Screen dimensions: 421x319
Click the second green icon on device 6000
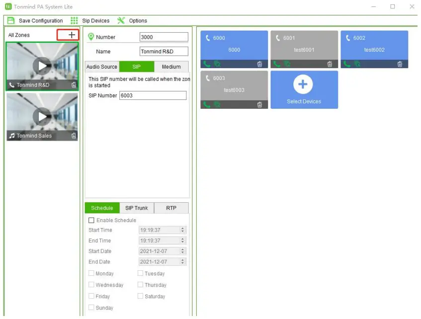[x=217, y=64]
